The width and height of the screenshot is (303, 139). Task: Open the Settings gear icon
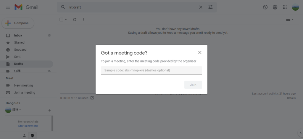[275, 7]
